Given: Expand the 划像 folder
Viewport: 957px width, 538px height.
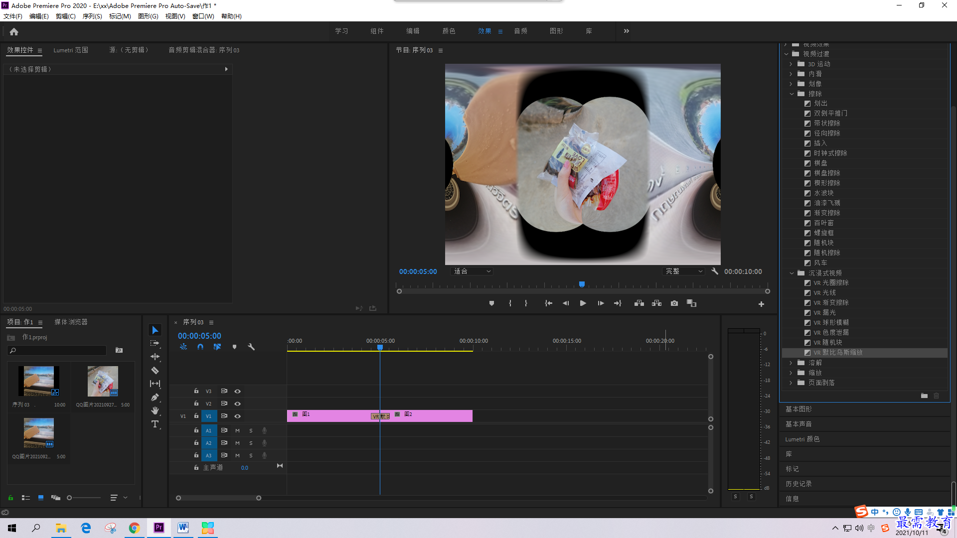Looking at the screenshot, I should 791,84.
